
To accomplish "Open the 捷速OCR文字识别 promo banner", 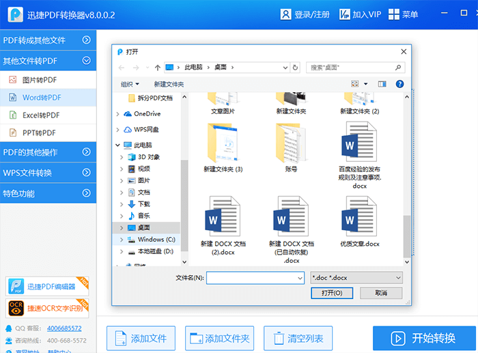I will [x=47, y=309].
